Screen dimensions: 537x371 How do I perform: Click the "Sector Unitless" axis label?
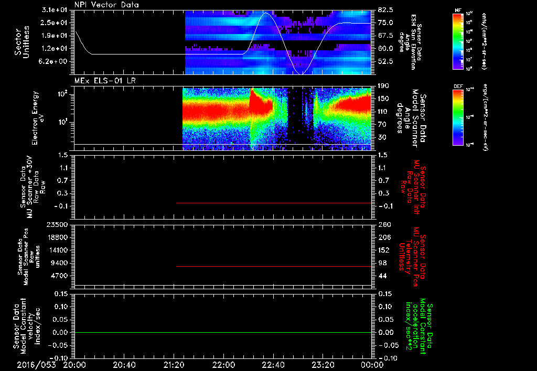pyautogui.click(x=22, y=42)
